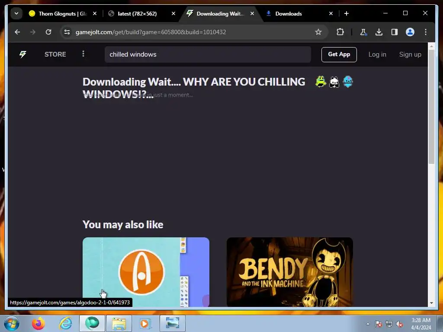Click the 'Downloading Wait....' page heading
Image resolution: width=443 pixels, height=332 pixels.
(x=193, y=87)
